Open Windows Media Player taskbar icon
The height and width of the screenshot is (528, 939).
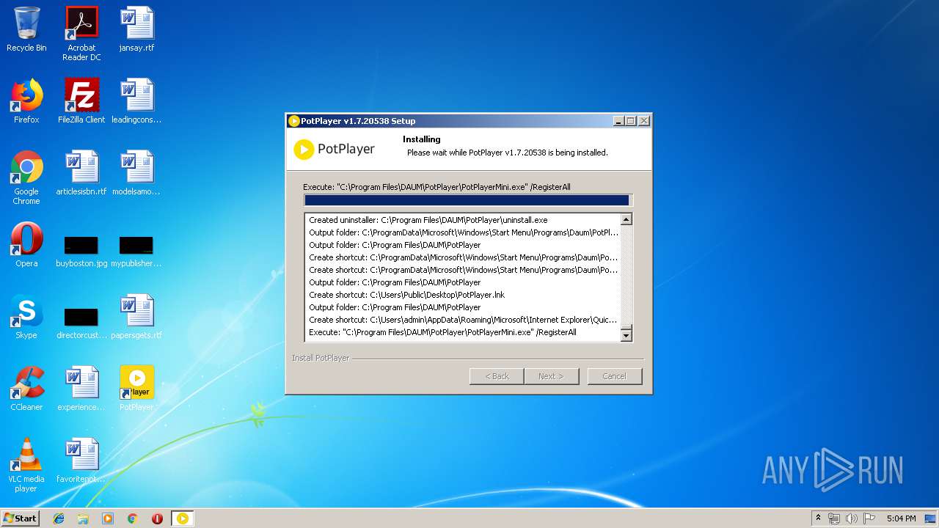click(x=108, y=518)
